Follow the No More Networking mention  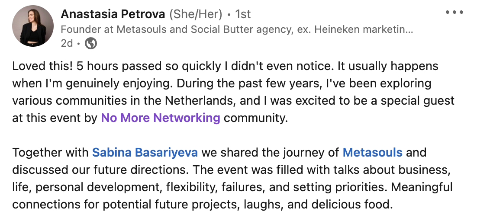[160, 118]
